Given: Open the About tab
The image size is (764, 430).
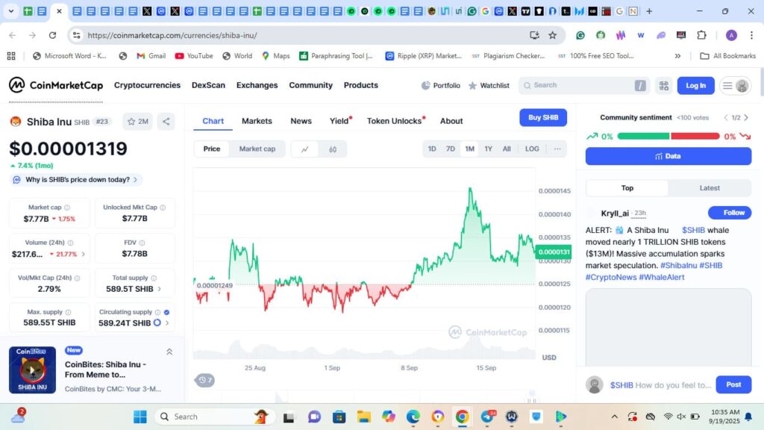Looking at the screenshot, I should [x=451, y=121].
